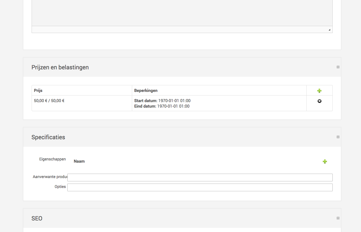The width and height of the screenshot is (361, 232).
Task: Click the Prijzen en belastingen section title
Action: 60,67
